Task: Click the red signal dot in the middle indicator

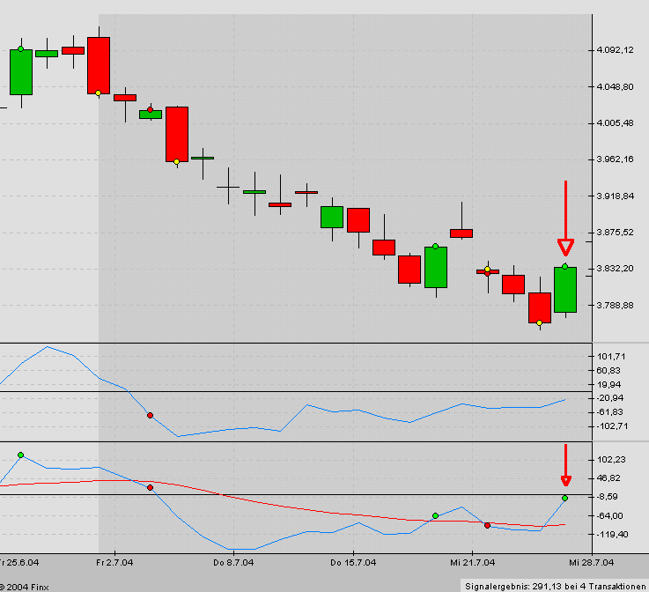Action: (151, 415)
